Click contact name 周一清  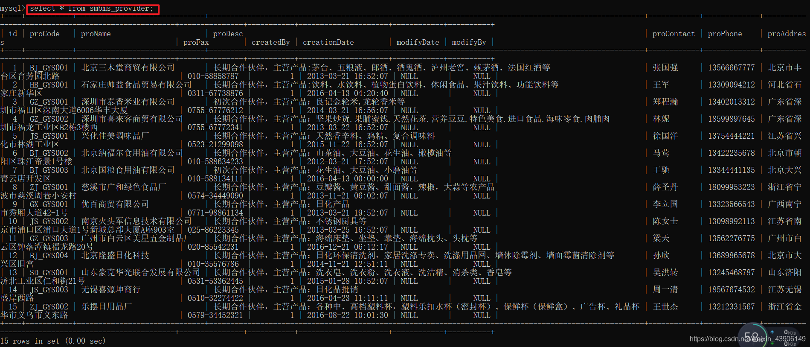tap(665, 290)
